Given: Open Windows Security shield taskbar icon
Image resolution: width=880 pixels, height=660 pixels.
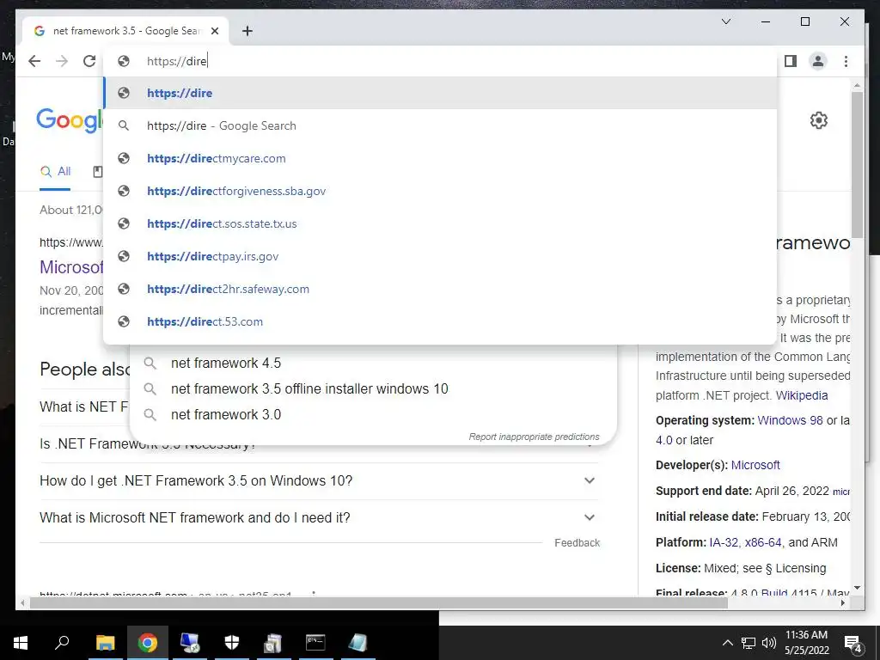Looking at the screenshot, I should [232, 643].
